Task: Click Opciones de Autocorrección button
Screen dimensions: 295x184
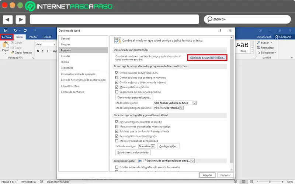Action: (x=207, y=58)
